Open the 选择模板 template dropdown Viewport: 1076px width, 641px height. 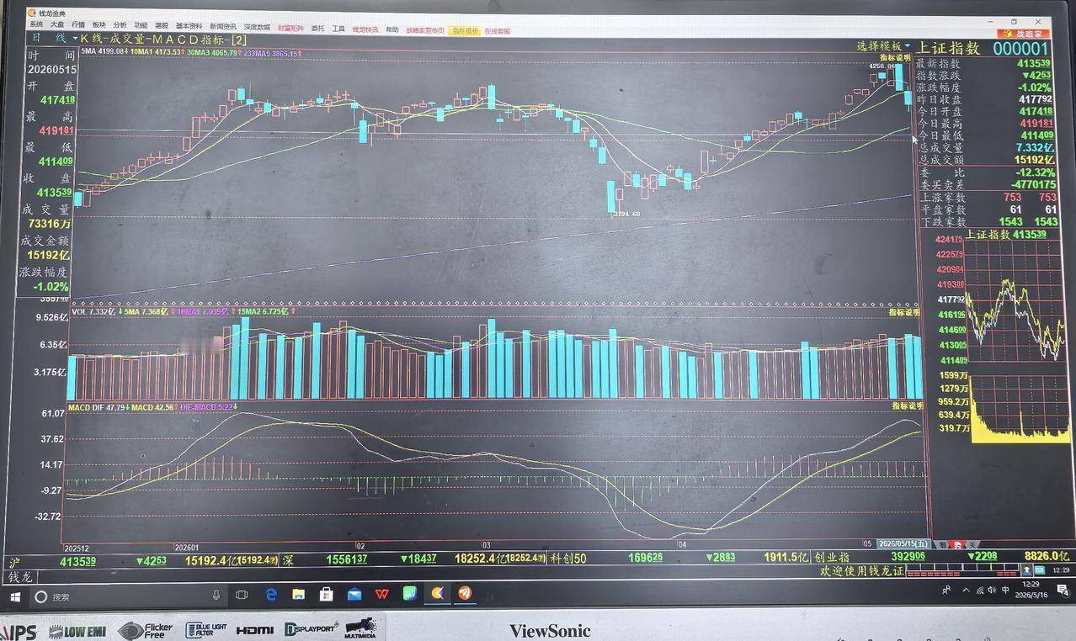(x=883, y=46)
